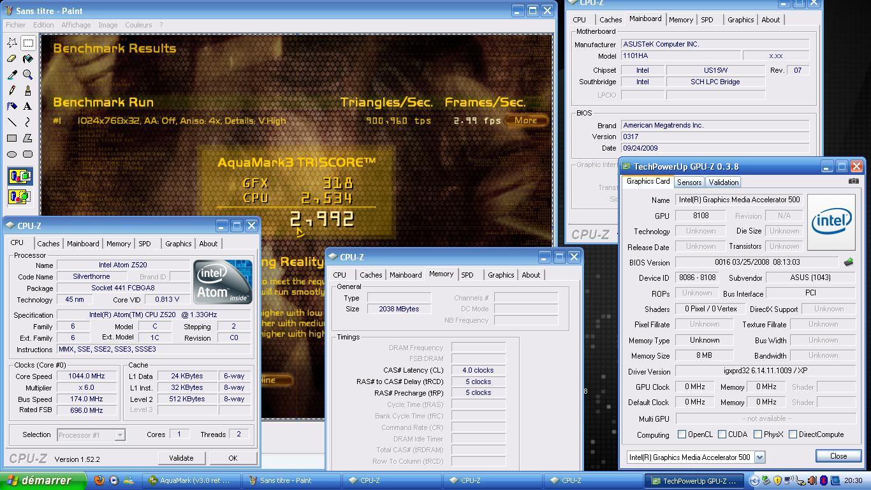871x490 pixels.
Task: Open the Fichier menu in Paint
Action: (16, 25)
